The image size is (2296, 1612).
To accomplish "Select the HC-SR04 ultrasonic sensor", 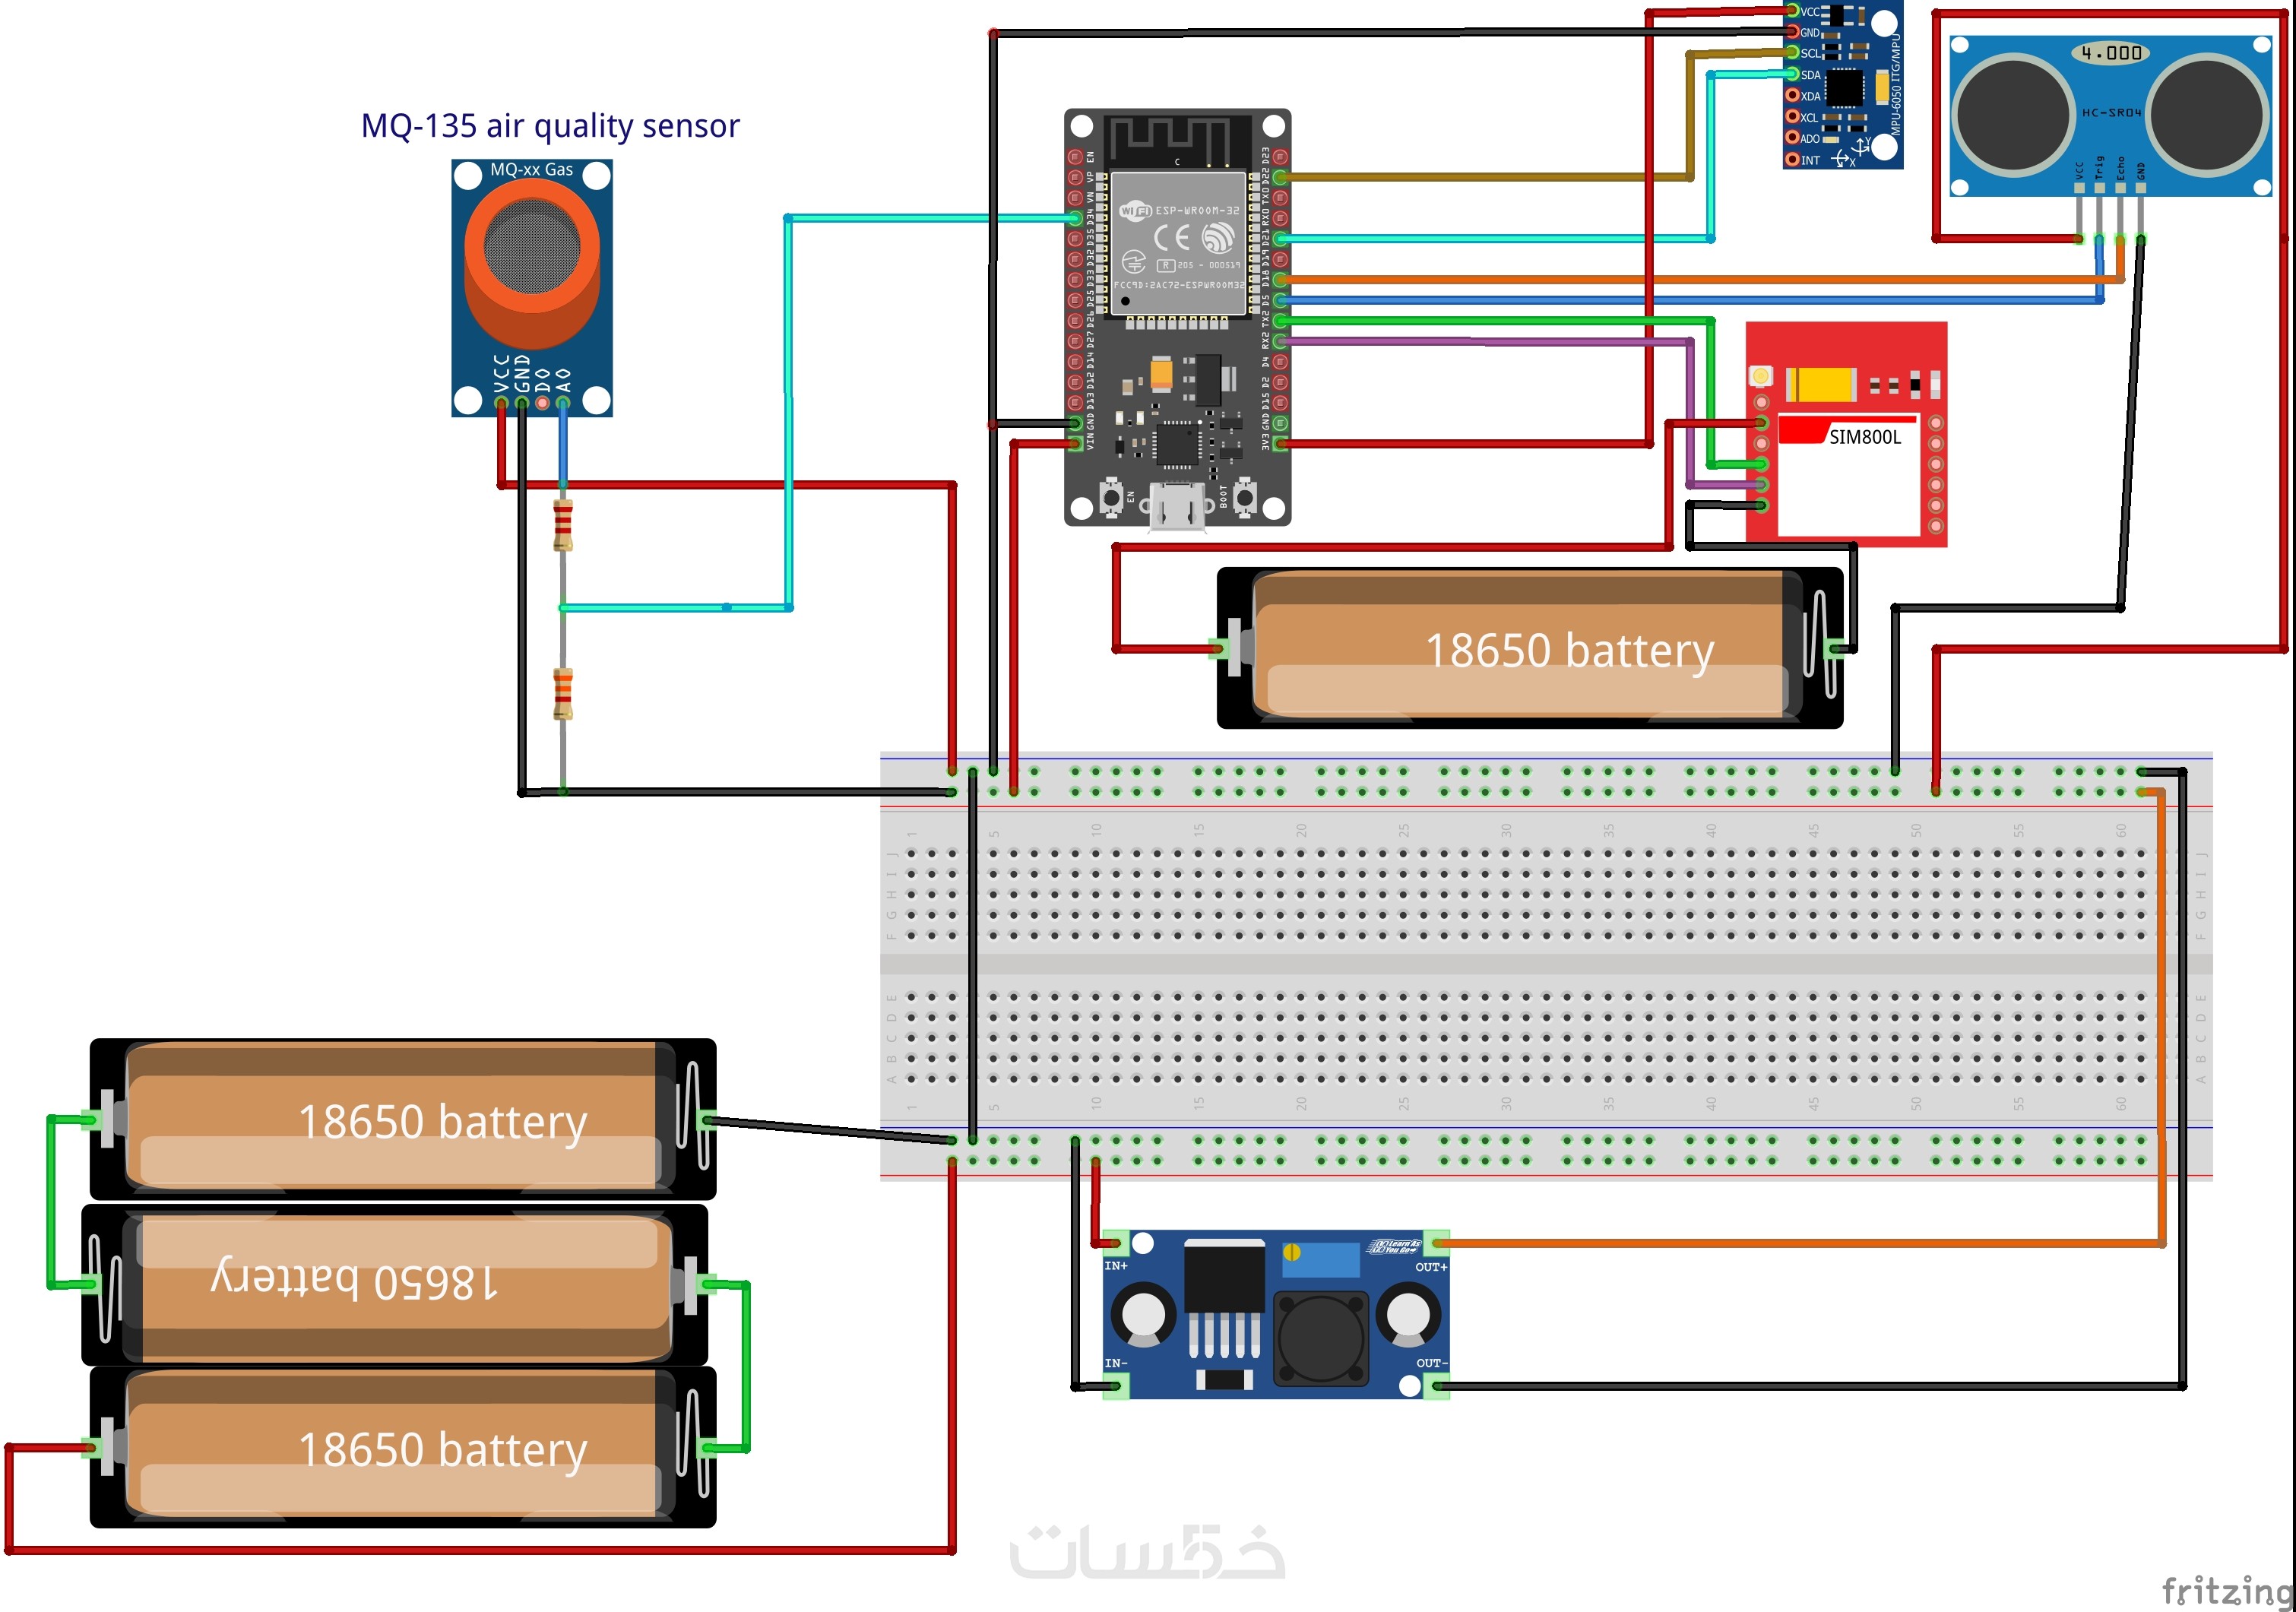I will 2110,116.
